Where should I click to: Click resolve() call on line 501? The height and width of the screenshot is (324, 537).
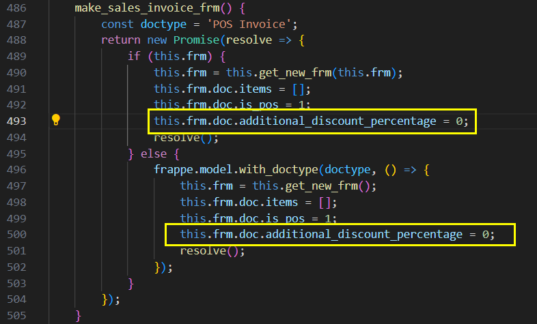212,251
